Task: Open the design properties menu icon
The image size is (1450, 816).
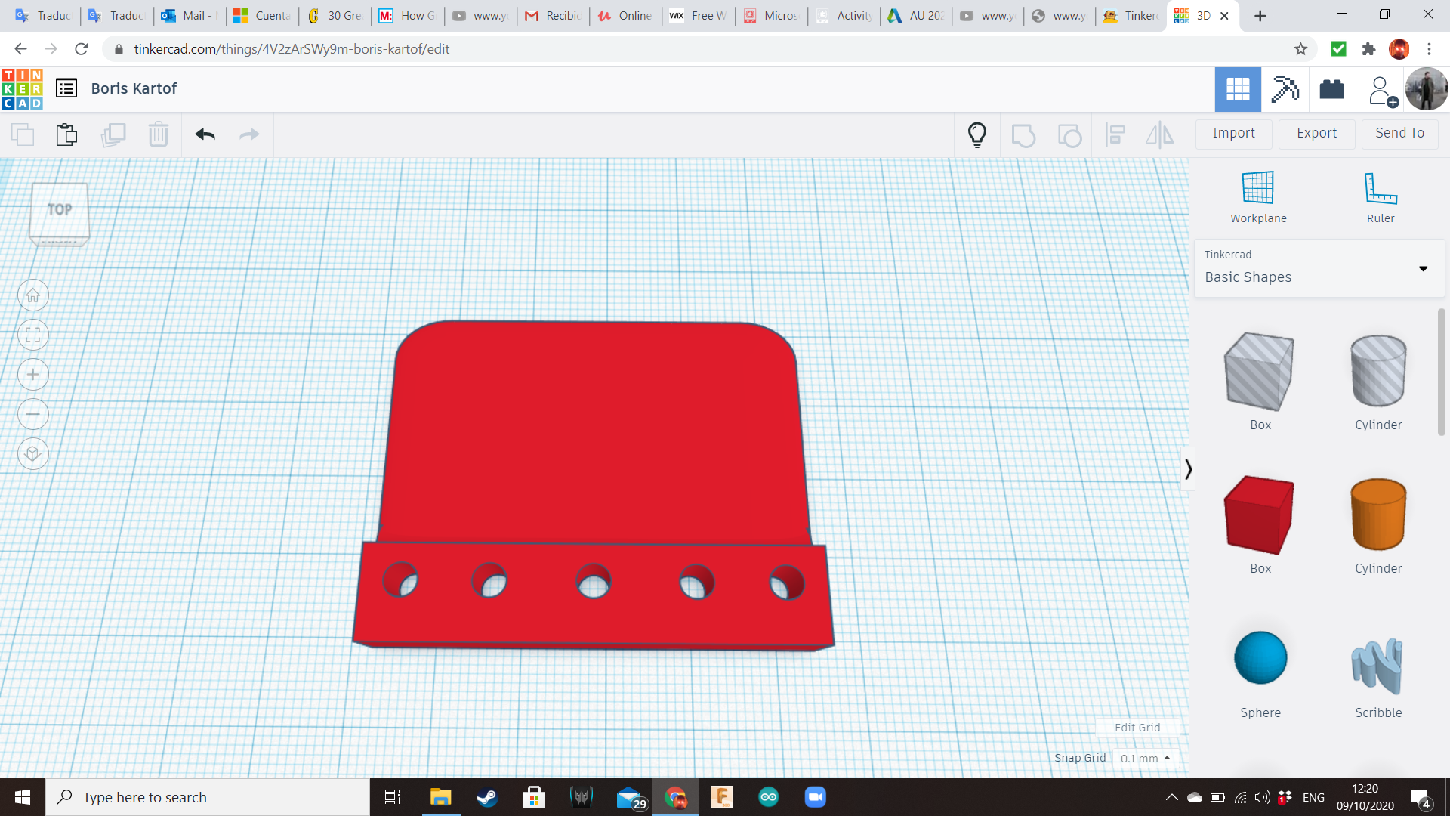Action: 66,88
